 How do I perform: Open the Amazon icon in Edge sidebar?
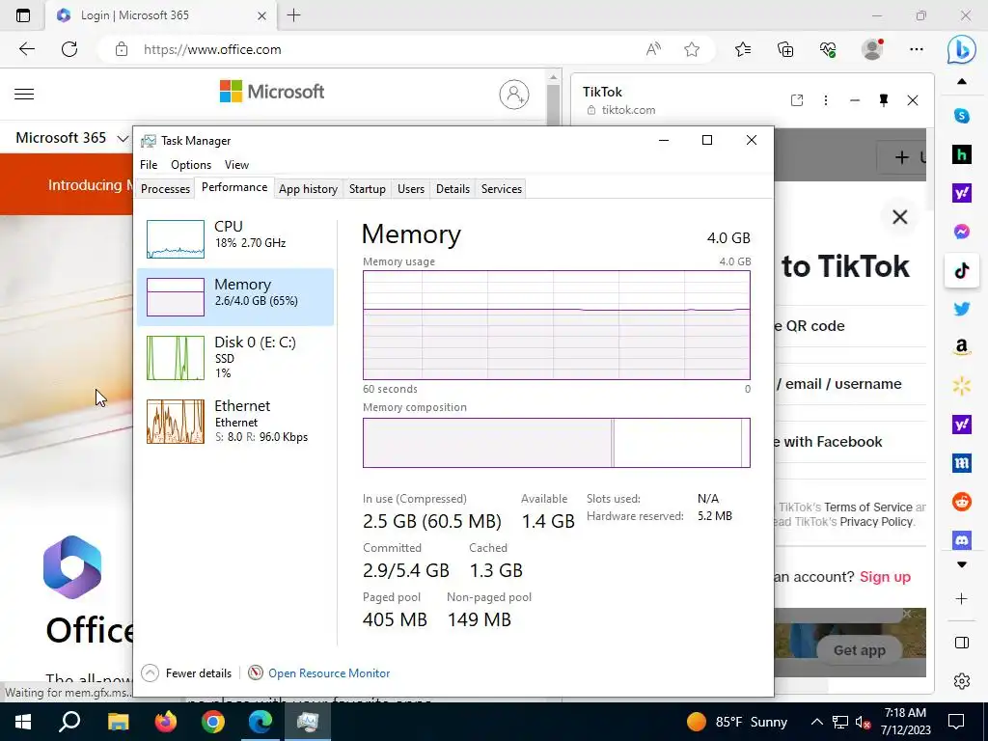coord(962,347)
